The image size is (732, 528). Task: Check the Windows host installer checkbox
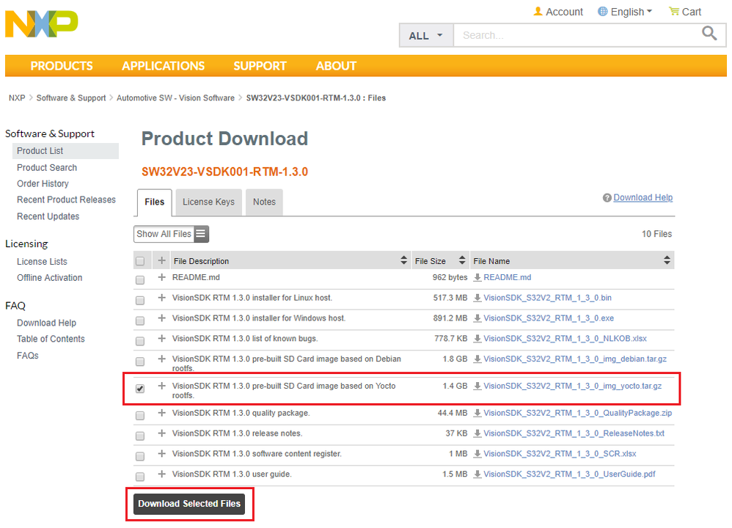click(x=140, y=321)
